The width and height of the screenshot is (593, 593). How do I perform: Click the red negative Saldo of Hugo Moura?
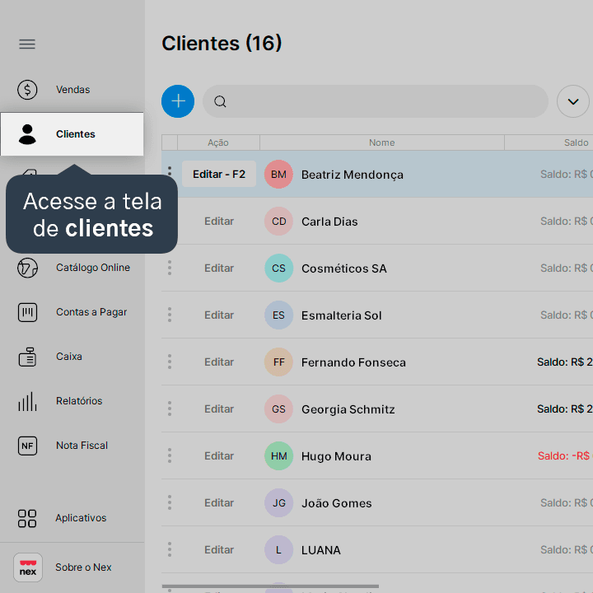coord(565,455)
